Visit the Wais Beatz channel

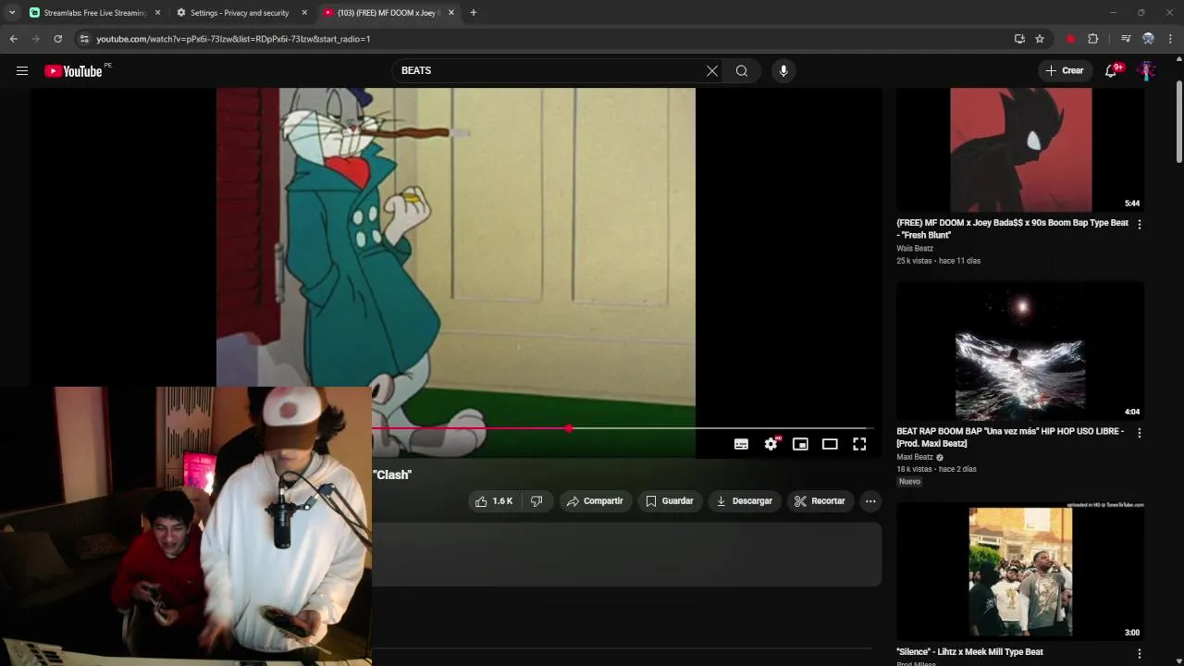(915, 248)
